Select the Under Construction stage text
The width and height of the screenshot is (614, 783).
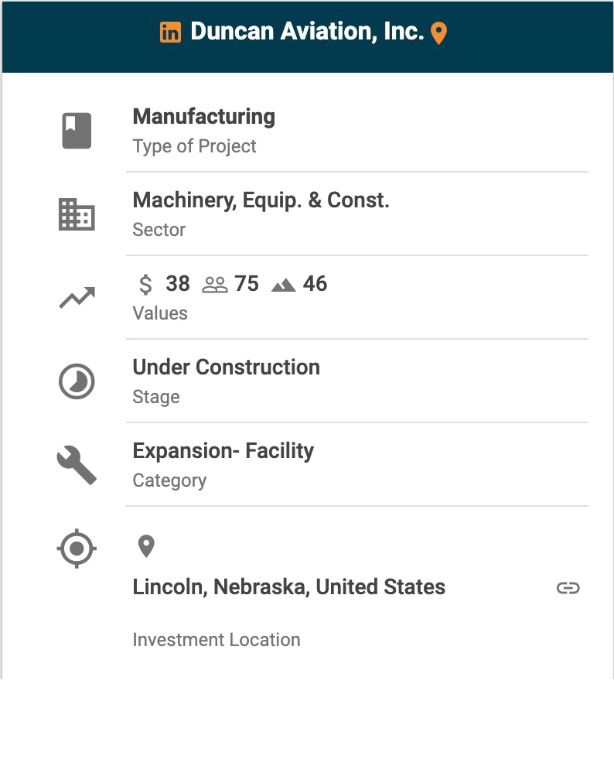226,368
